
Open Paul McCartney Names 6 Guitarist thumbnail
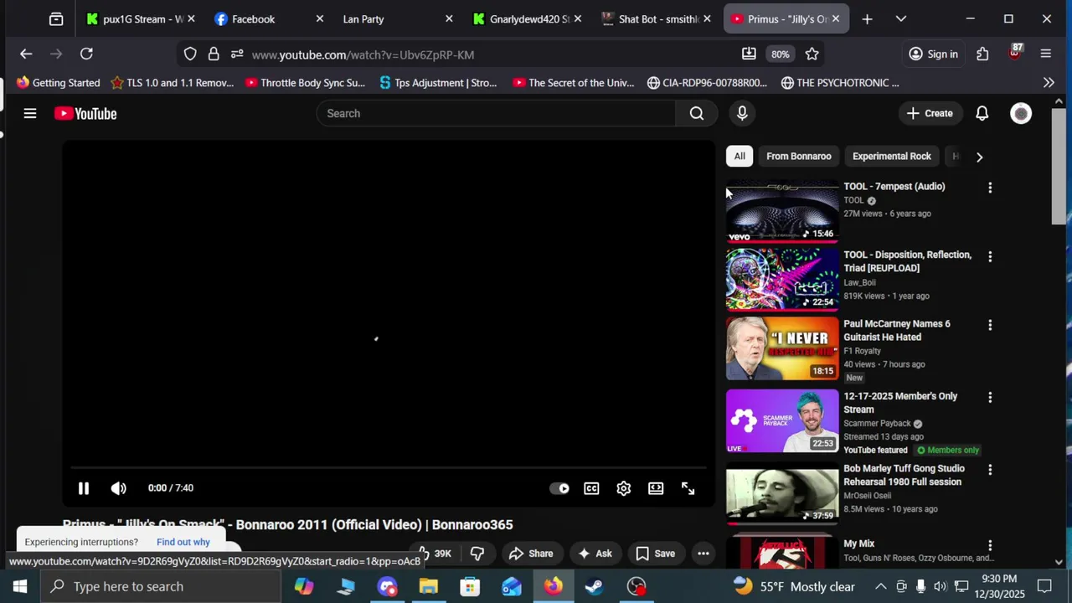(x=782, y=348)
